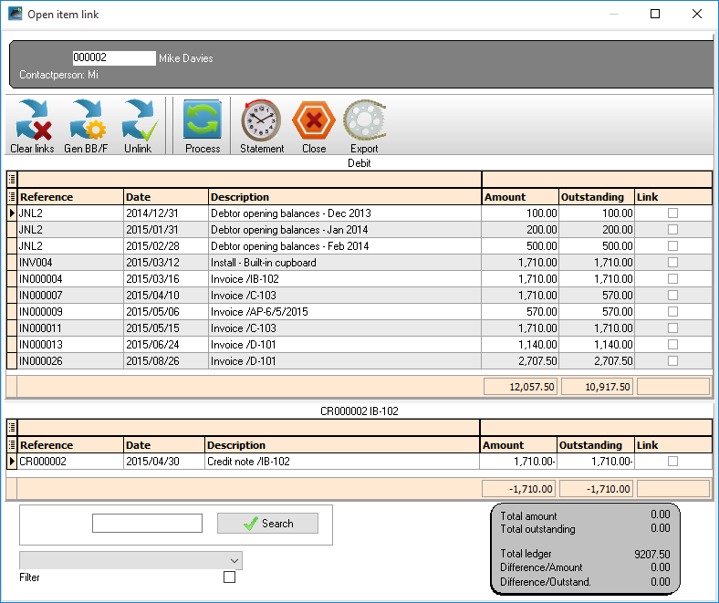Toggle the Filter checkbox
This screenshot has height=603, width=719.
229,577
